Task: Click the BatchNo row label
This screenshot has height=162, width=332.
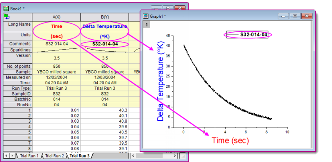Action: click(18, 99)
